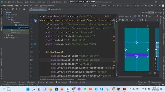Click the purple button in the layout preview
The width and height of the screenshot is (165, 92).
point(137,55)
